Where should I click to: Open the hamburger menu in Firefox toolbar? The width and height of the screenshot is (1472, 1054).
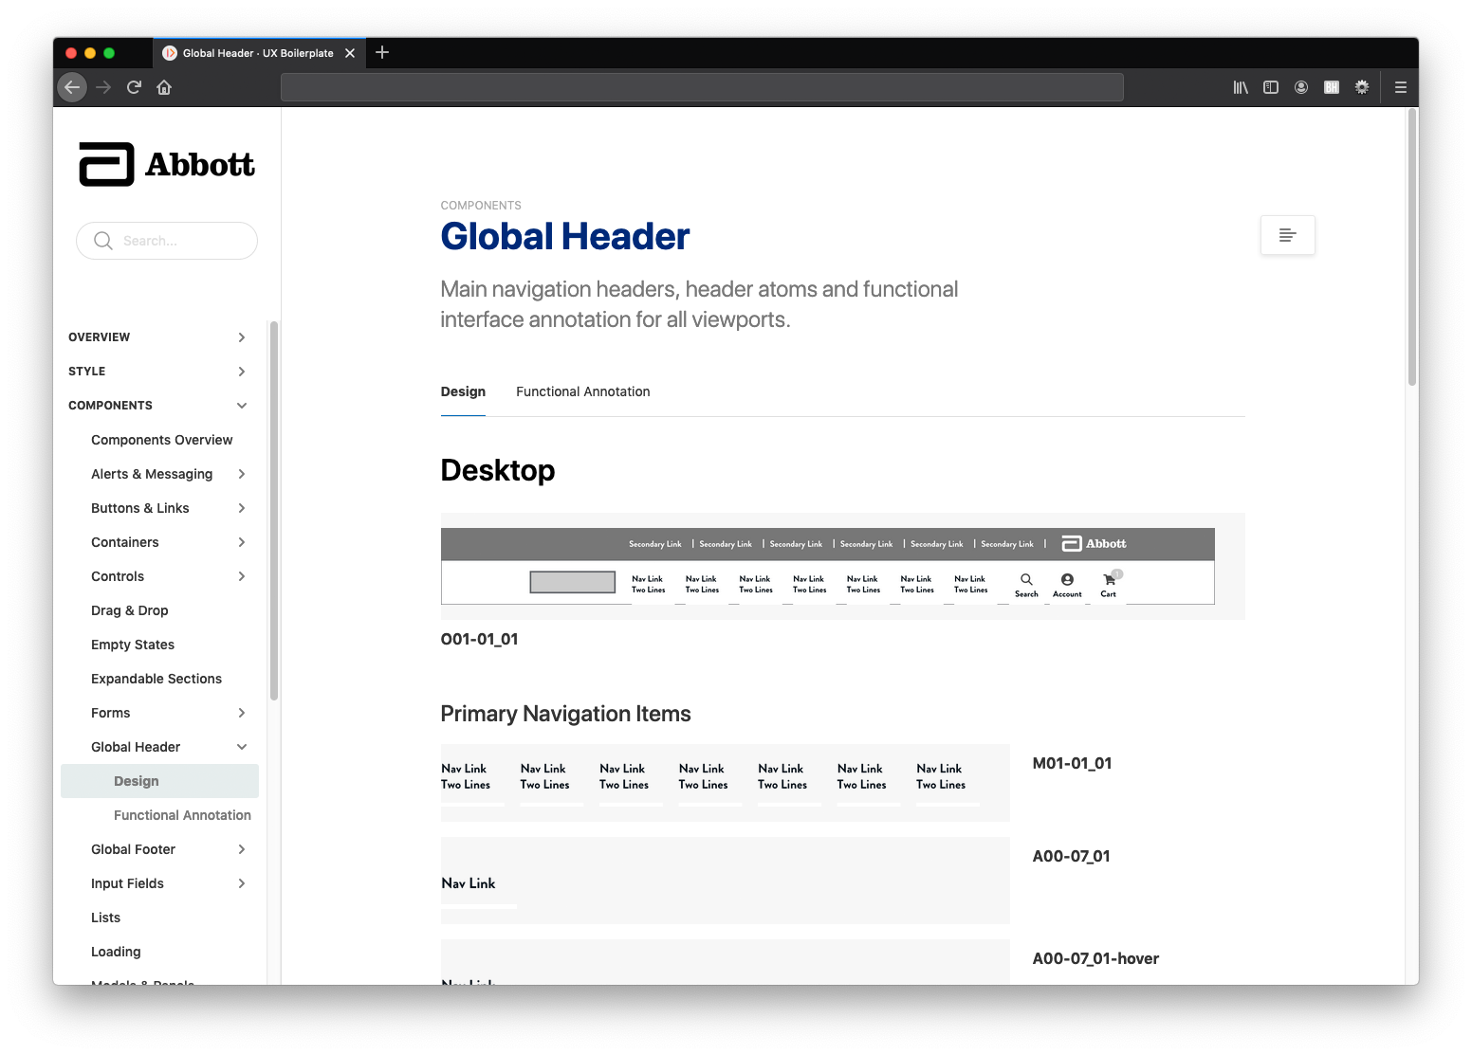(x=1400, y=87)
